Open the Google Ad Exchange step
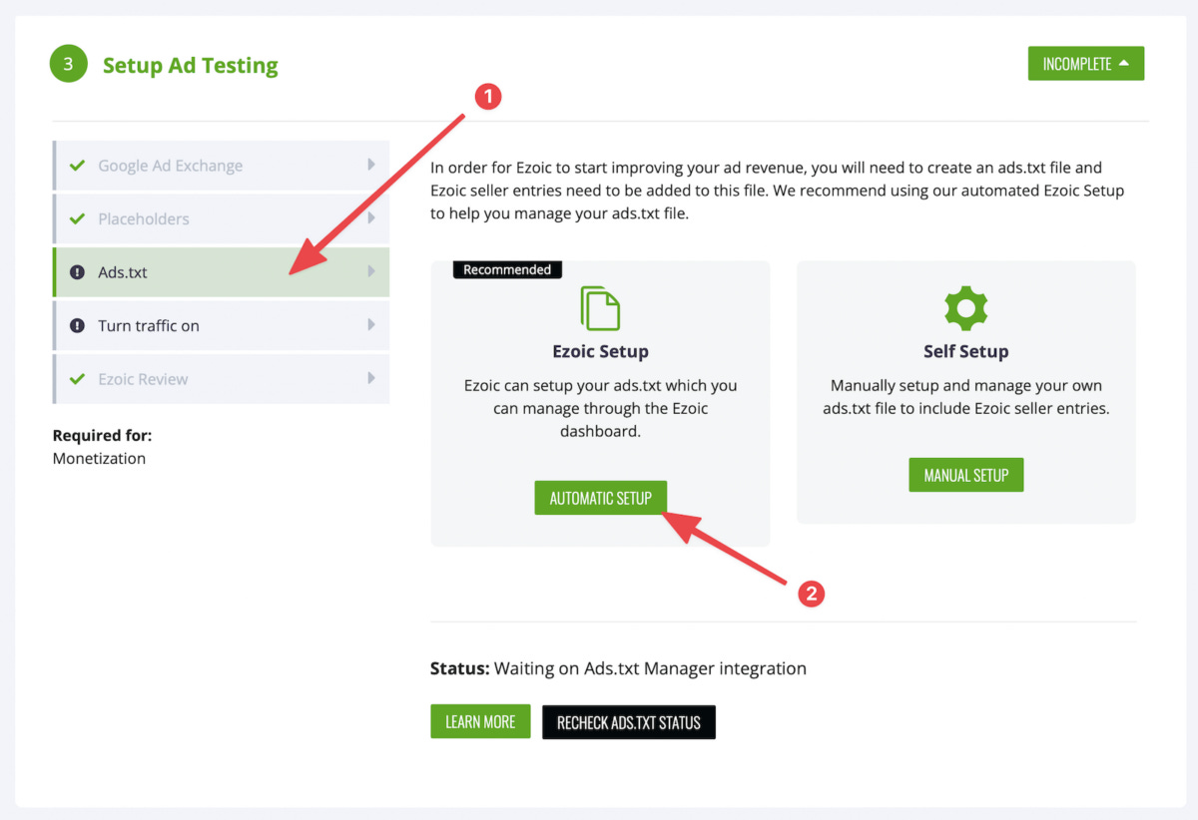Viewport: 1198px width, 820px height. click(x=221, y=166)
